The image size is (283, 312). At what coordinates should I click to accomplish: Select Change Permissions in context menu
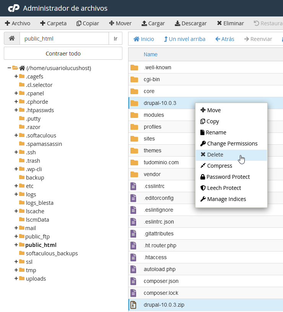pos(232,144)
